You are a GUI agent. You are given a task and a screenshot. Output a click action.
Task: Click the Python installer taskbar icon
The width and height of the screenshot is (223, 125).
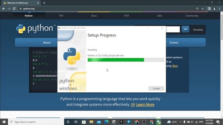pyautogui.click(x=159, y=122)
